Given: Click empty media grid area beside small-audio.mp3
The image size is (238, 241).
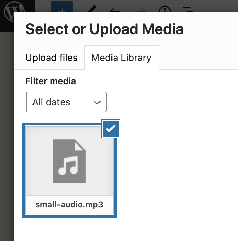Looking at the screenshot, I should coord(176,169).
